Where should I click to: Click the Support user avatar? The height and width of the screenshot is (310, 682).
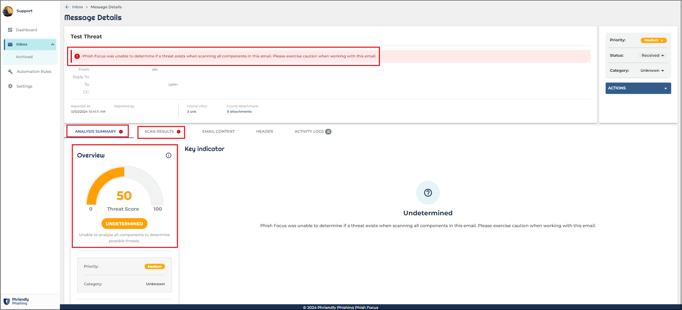click(8, 11)
